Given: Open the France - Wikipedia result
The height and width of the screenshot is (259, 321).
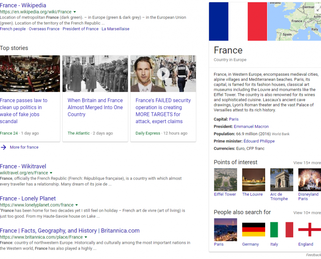Looking at the screenshot, I should (23, 5).
